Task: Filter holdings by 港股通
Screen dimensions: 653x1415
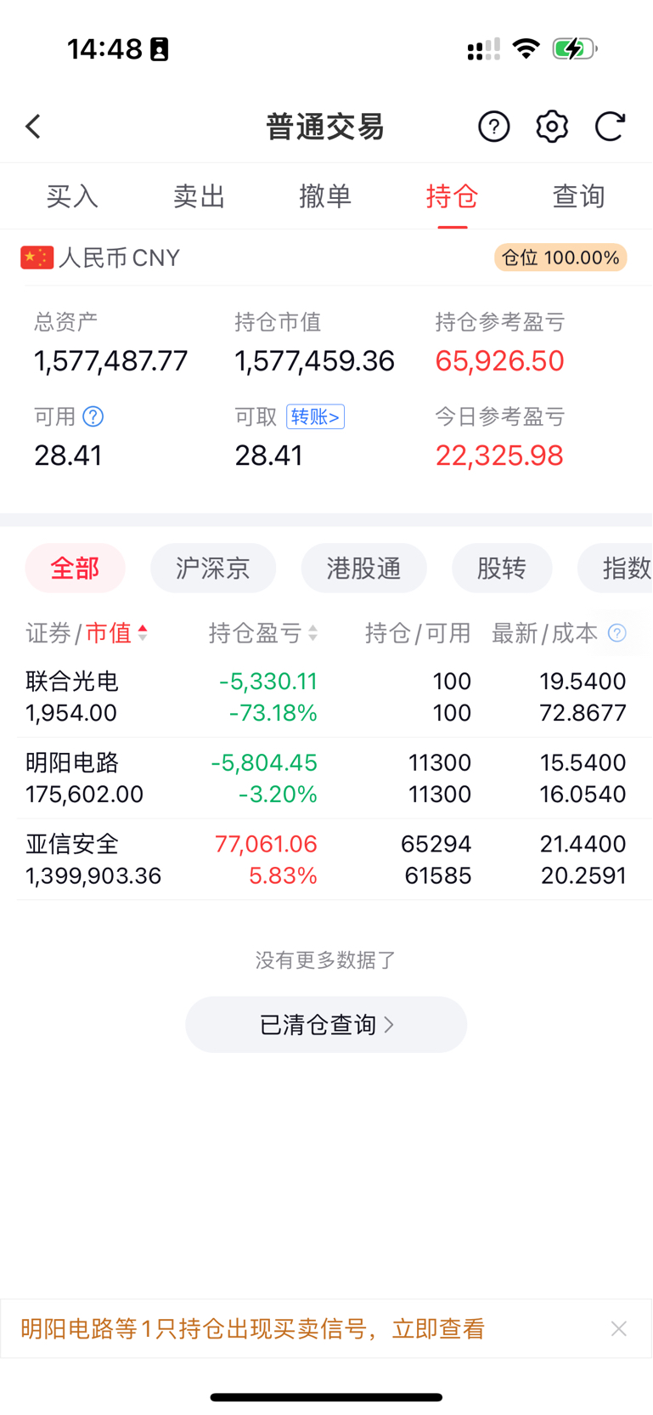Action: tap(364, 568)
